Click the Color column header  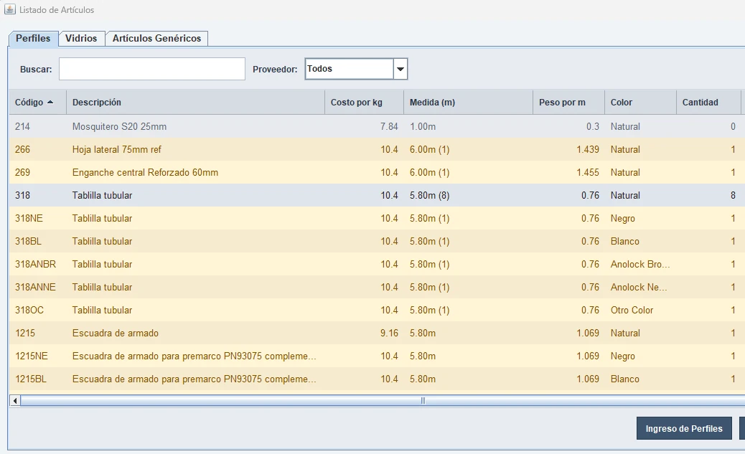(640, 102)
